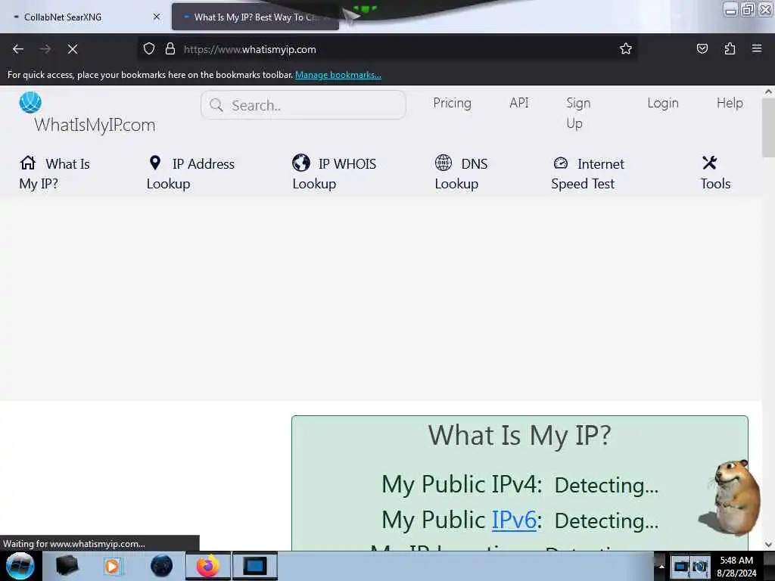Select the What Is My IP? browser tab

[255, 17]
